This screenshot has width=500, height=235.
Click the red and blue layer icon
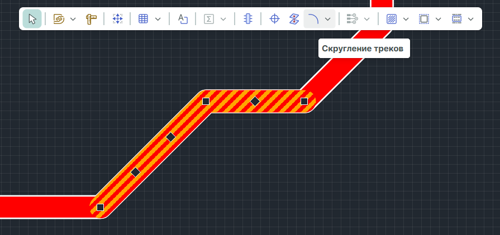294,19
